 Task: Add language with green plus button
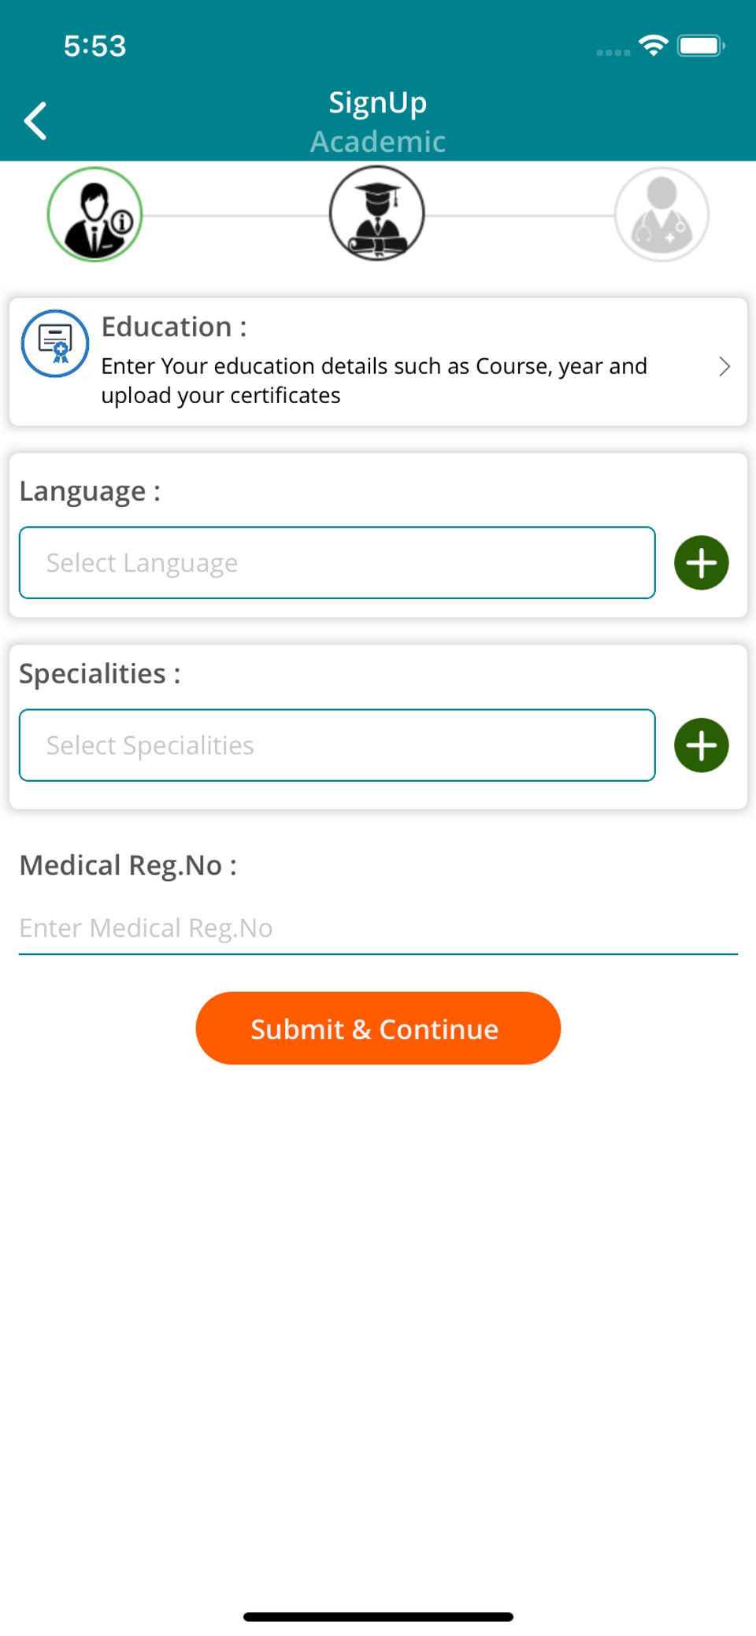pyautogui.click(x=701, y=563)
